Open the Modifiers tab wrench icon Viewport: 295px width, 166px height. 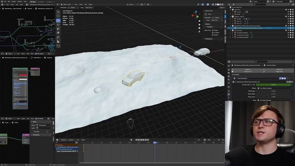coord(229,95)
